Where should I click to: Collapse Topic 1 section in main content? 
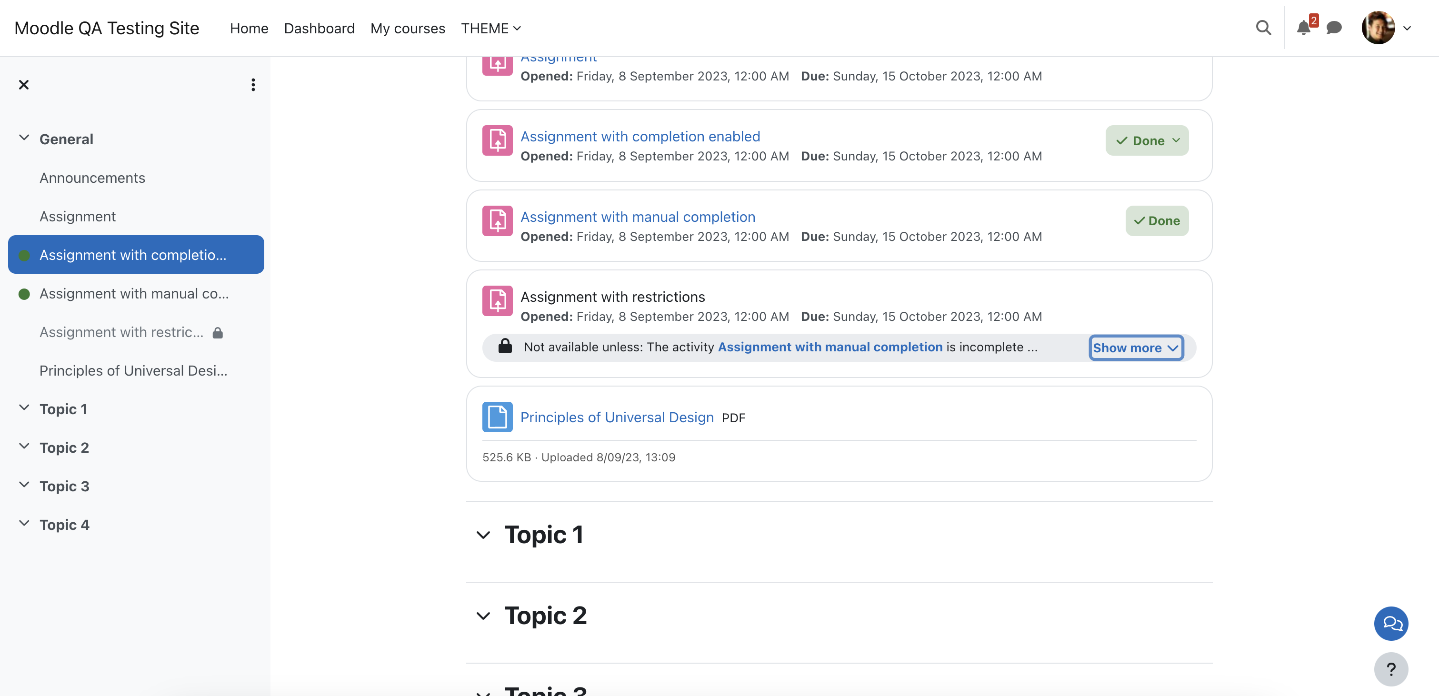pyautogui.click(x=483, y=535)
